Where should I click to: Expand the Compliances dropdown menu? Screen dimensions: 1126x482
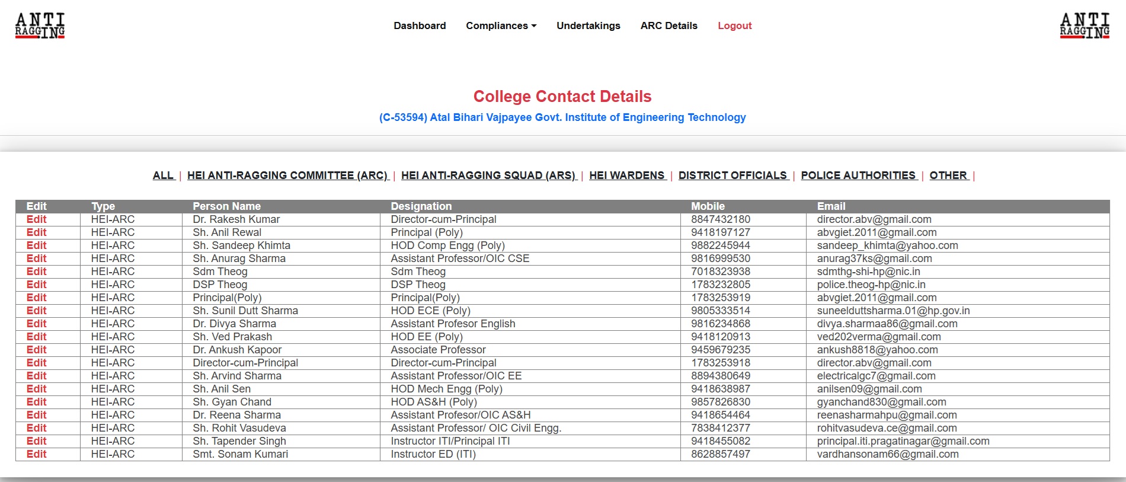(501, 25)
